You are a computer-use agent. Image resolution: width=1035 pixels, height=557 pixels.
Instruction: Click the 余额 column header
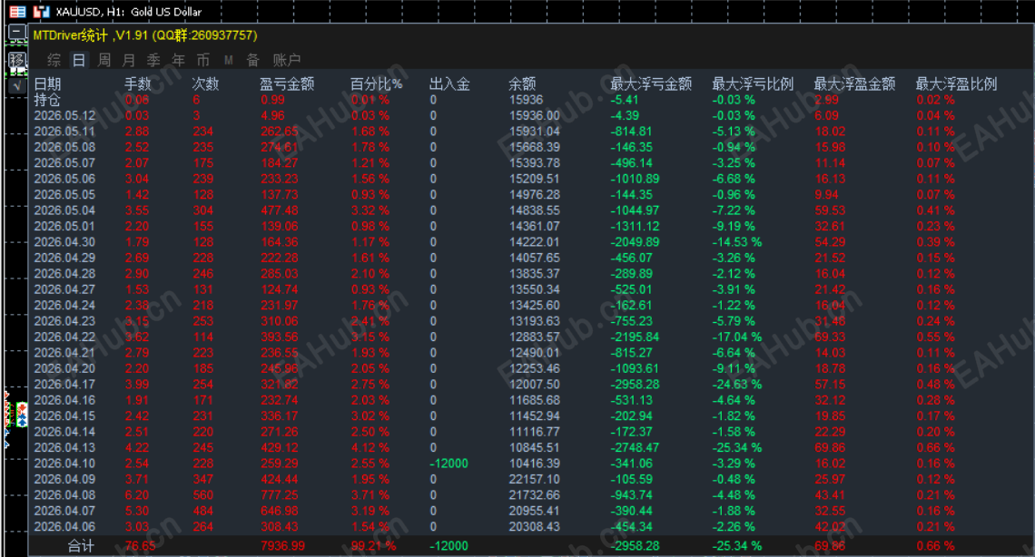click(x=522, y=83)
